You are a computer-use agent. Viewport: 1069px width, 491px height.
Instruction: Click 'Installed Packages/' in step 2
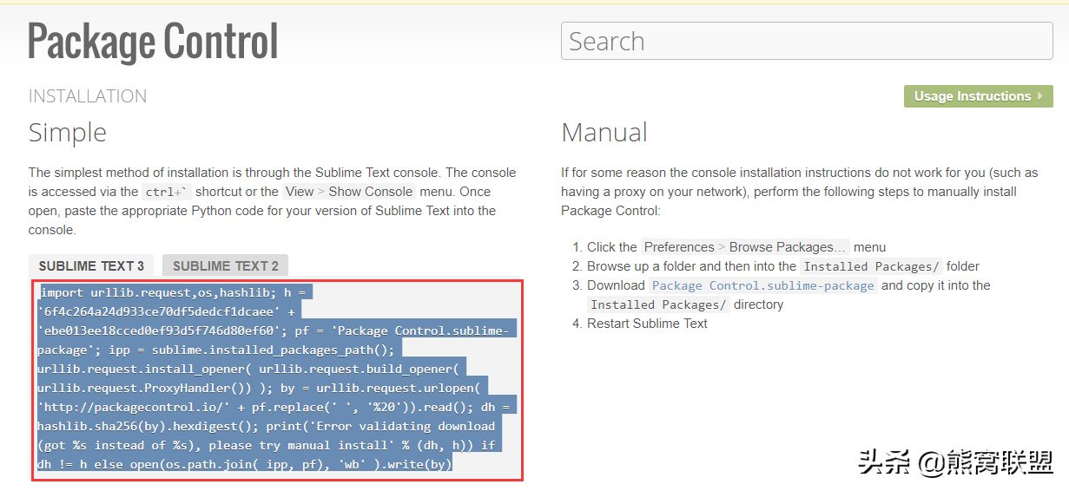coord(871,266)
